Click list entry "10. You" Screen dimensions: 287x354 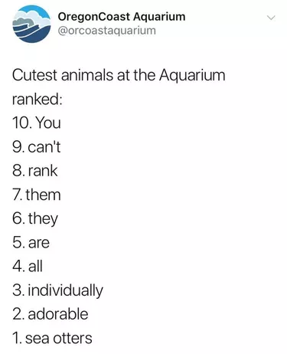tap(37, 123)
